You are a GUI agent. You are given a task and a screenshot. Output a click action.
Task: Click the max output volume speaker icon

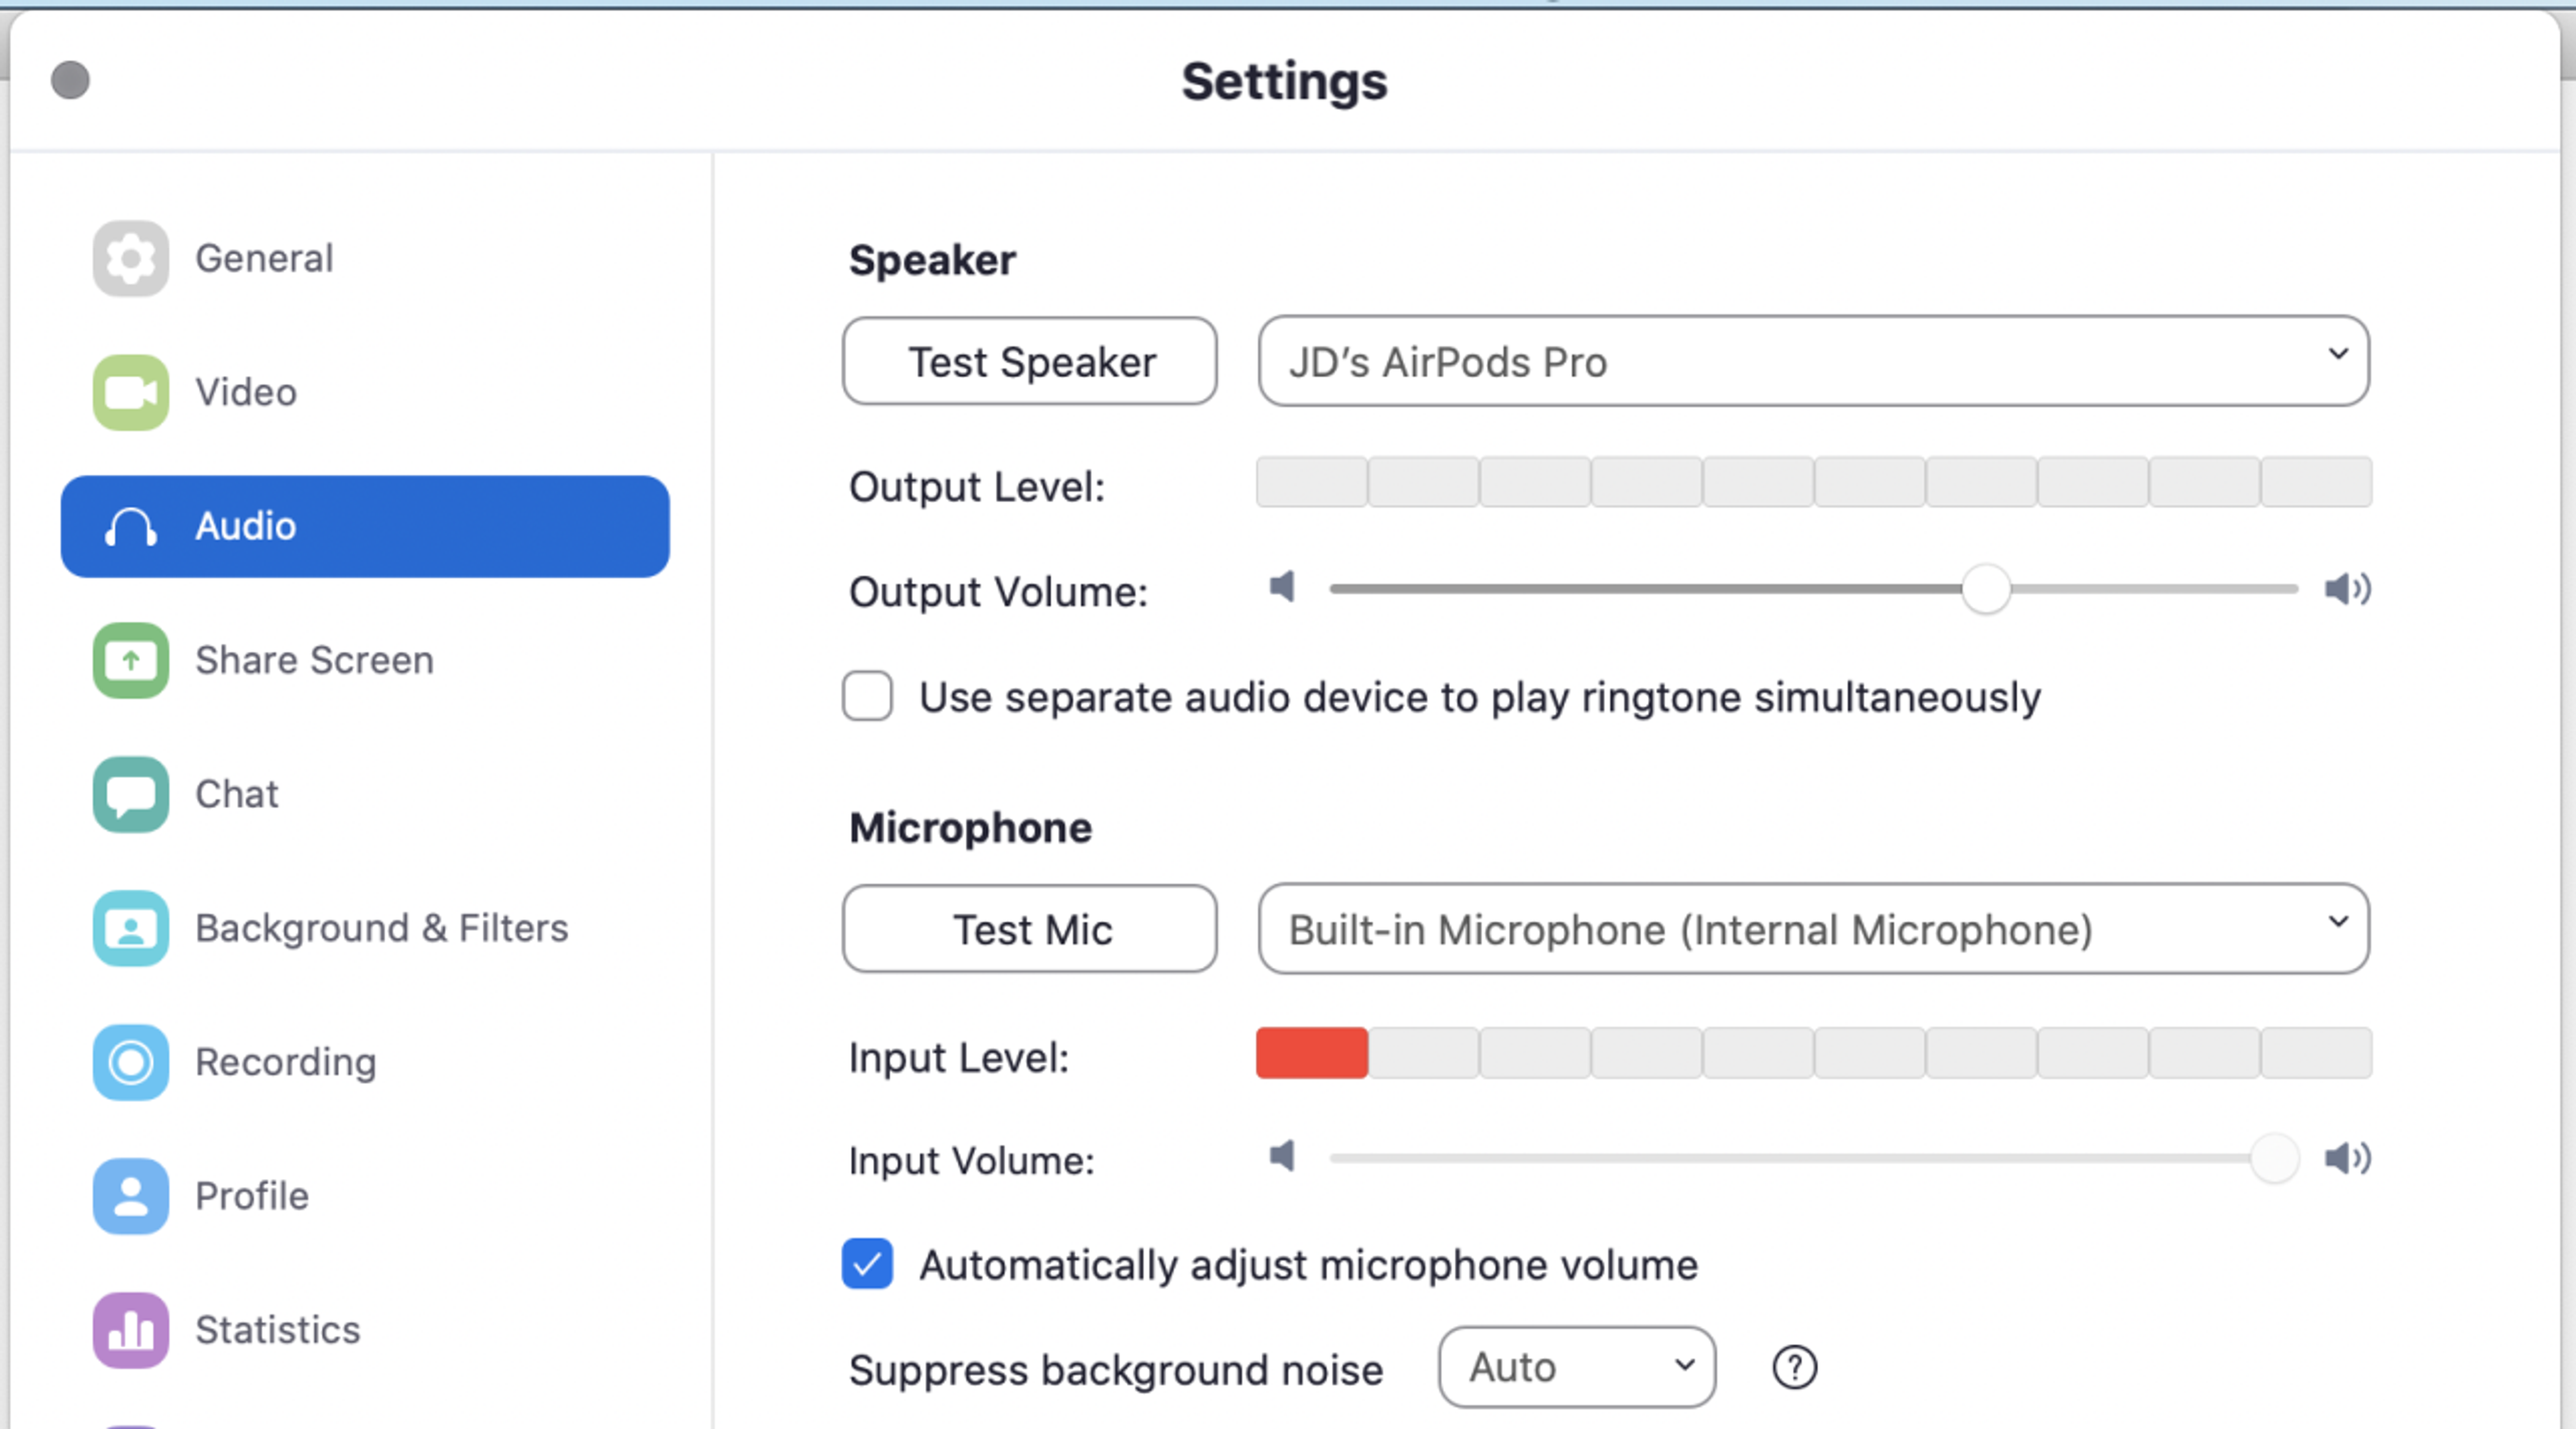[x=2346, y=589]
